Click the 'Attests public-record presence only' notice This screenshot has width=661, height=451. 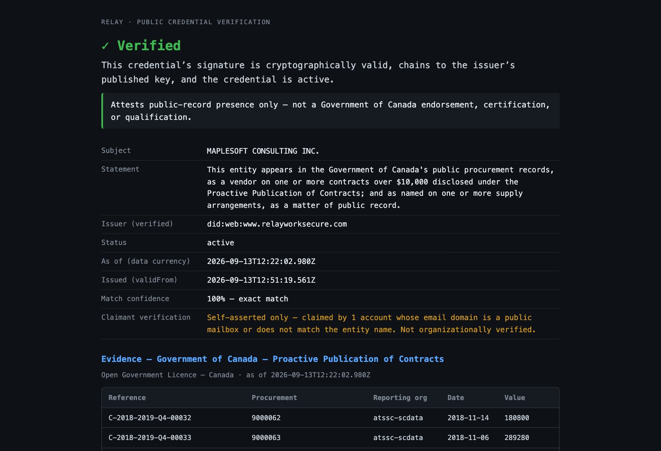330,111
